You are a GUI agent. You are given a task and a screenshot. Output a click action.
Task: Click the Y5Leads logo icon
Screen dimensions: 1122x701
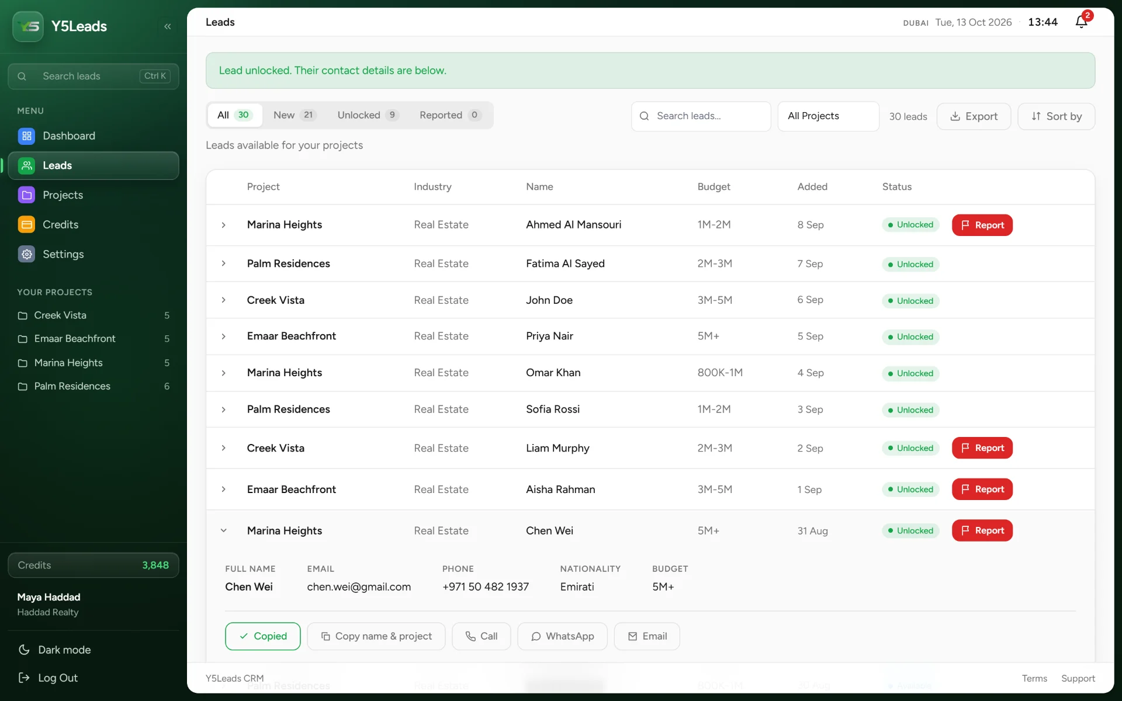coord(28,26)
